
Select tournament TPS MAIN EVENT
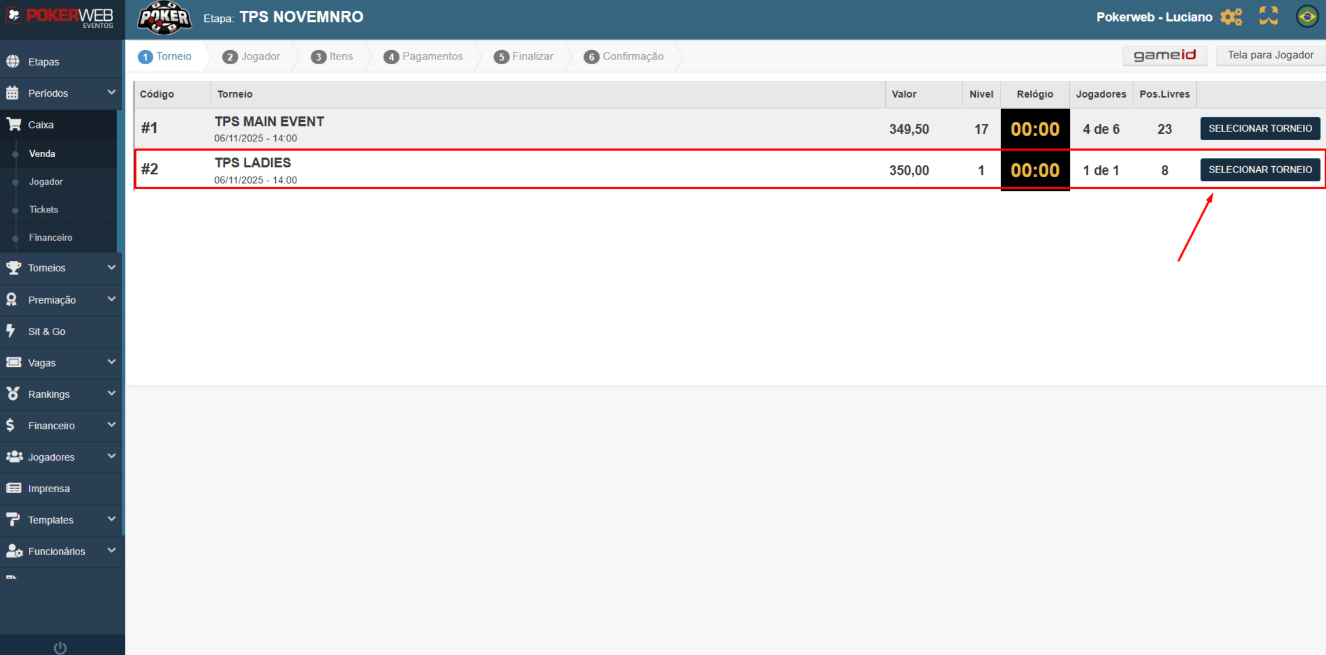1260,128
